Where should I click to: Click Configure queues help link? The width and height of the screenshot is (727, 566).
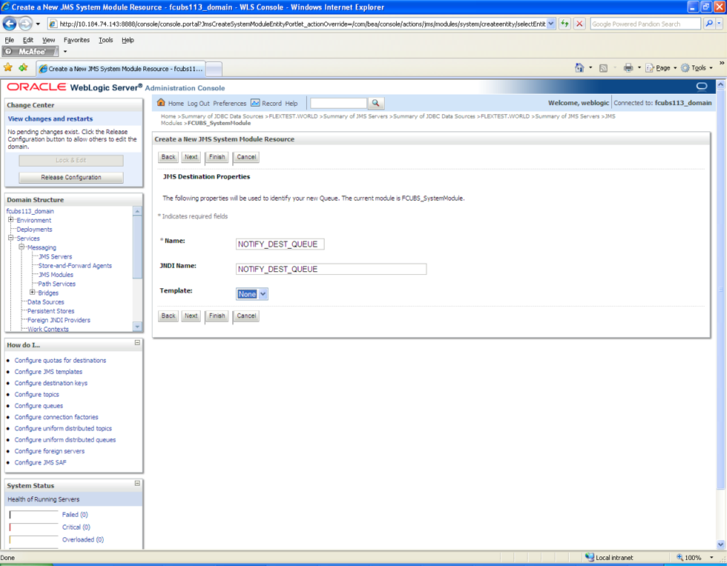(x=38, y=405)
